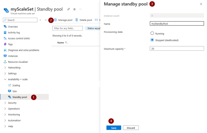Click the Resource visualizer icon

5,62
